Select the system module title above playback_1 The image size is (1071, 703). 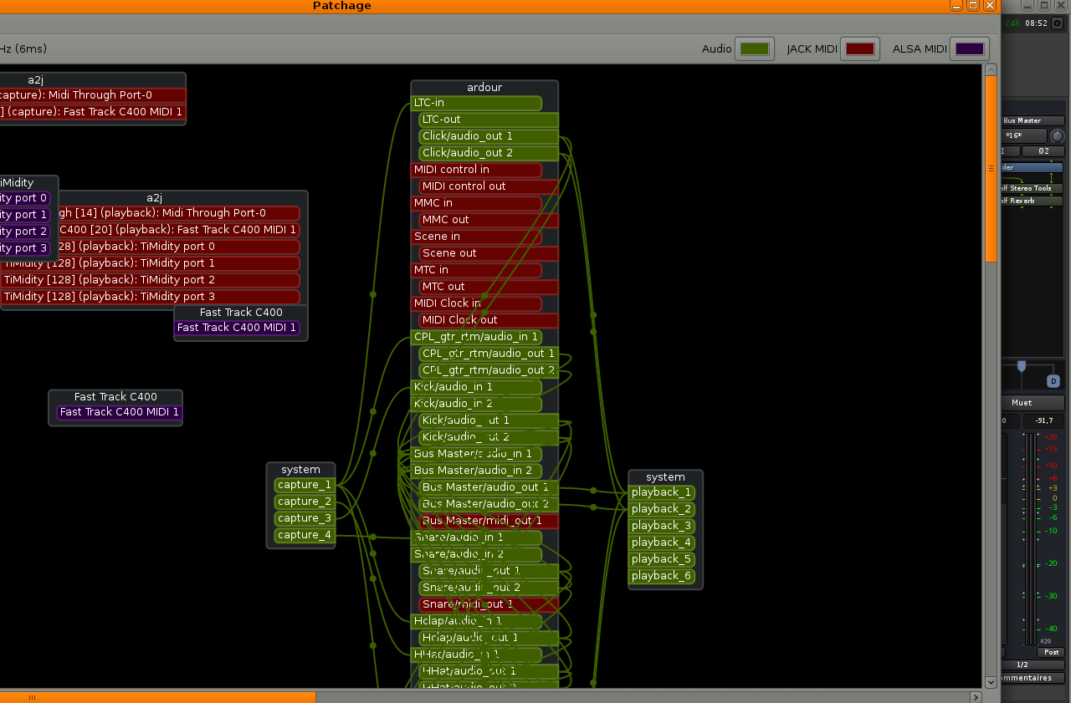tap(666, 477)
